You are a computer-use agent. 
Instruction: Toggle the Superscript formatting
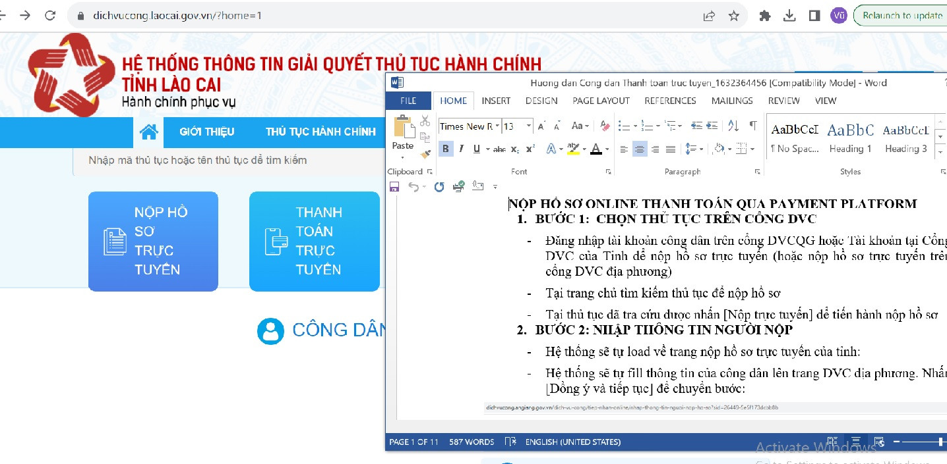point(529,149)
